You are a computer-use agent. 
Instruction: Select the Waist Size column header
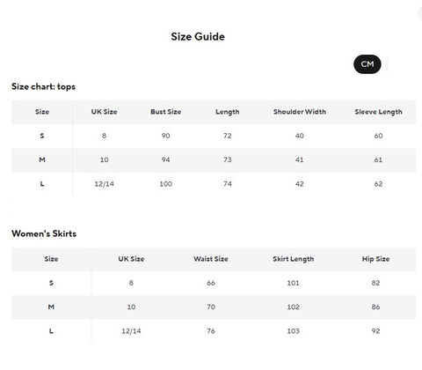(x=211, y=259)
